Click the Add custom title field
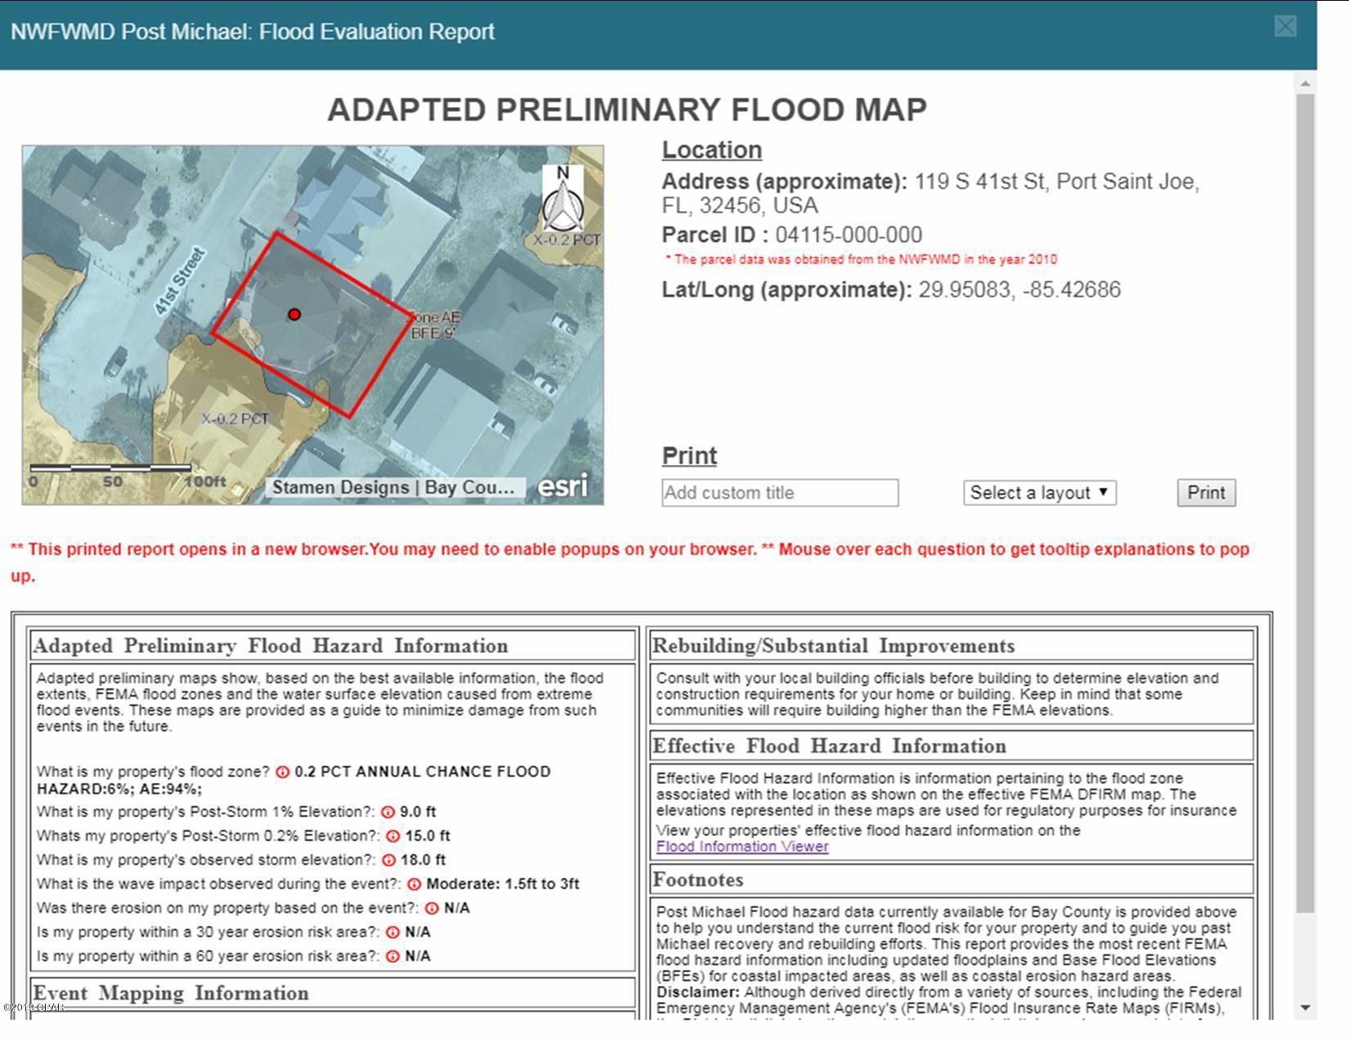This screenshot has height=1042, width=1349. (x=779, y=493)
